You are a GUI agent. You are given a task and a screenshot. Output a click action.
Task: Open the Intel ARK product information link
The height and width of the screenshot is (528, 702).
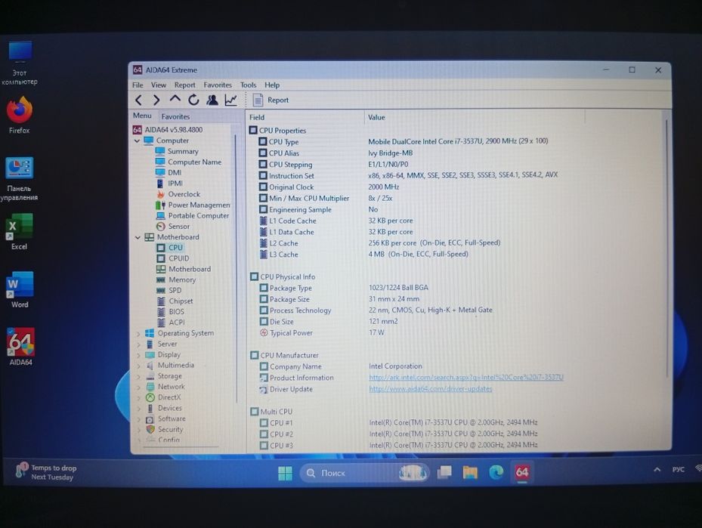point(466,378)
